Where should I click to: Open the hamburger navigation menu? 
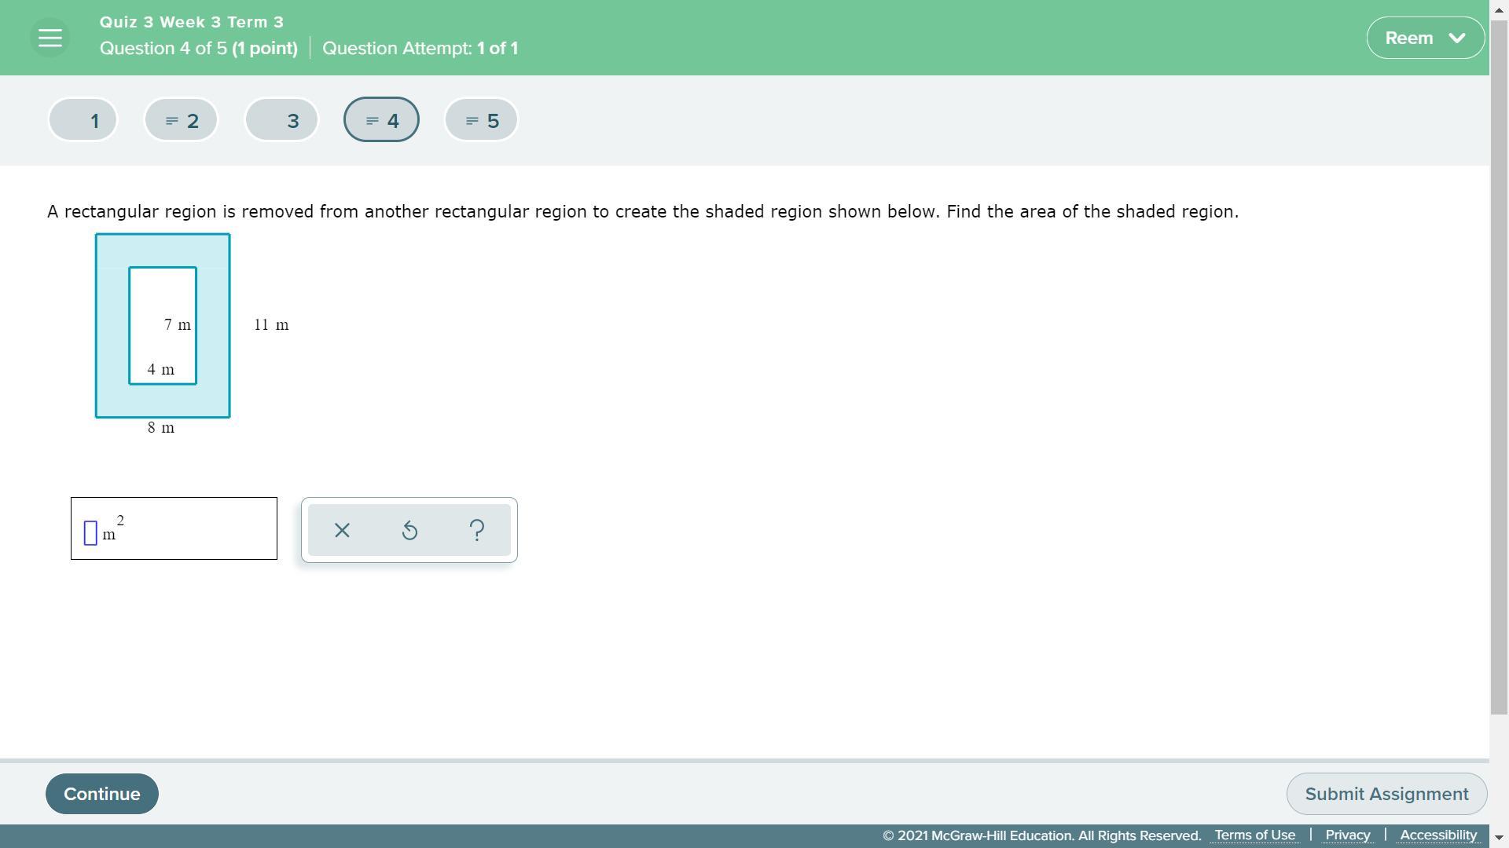coord(50,38)
